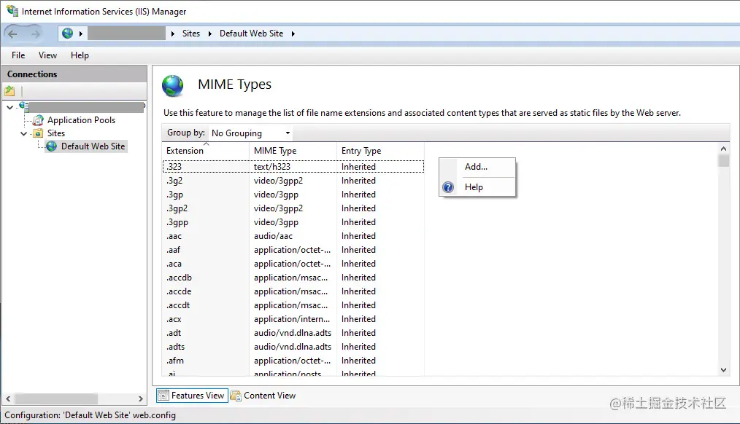Expand the breadcrumb arrow after Default Web Site

293,34
